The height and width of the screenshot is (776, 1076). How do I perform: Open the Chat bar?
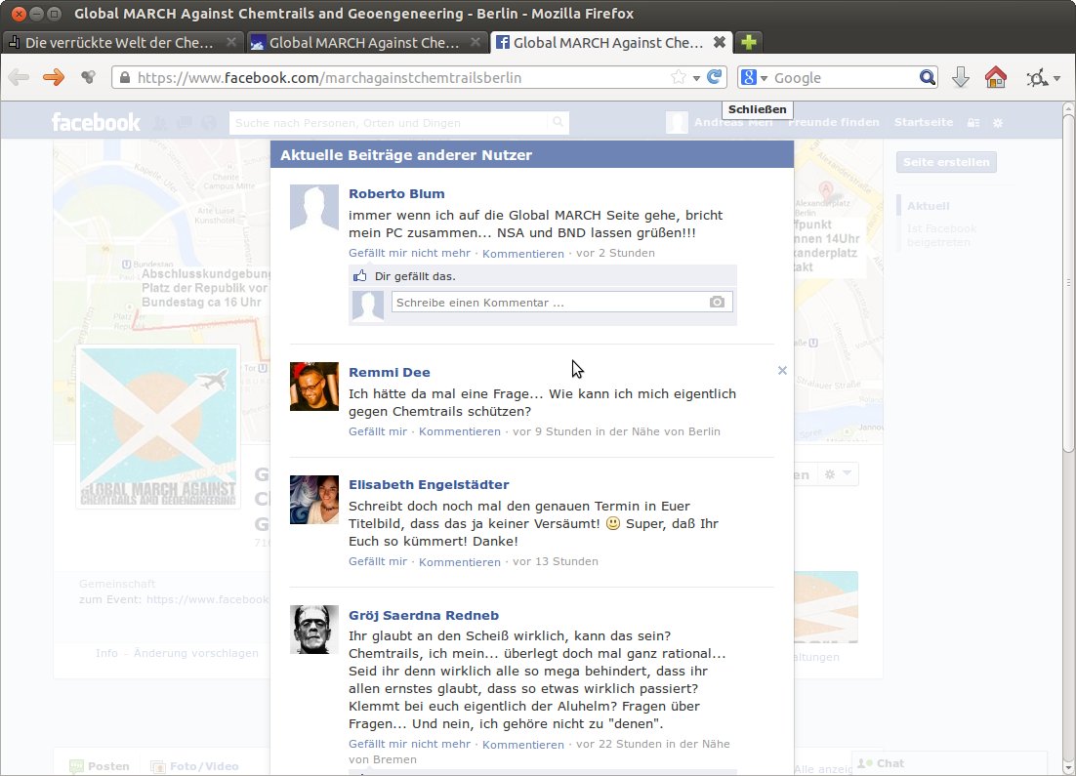pos(950,763)
